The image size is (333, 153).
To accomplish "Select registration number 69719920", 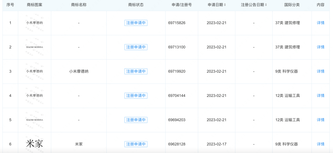I will [177, 71].
